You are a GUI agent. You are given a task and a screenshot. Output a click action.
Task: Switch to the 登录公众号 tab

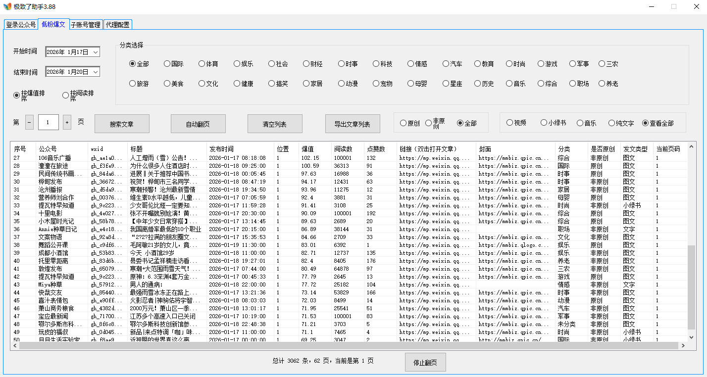click(21, 25)
